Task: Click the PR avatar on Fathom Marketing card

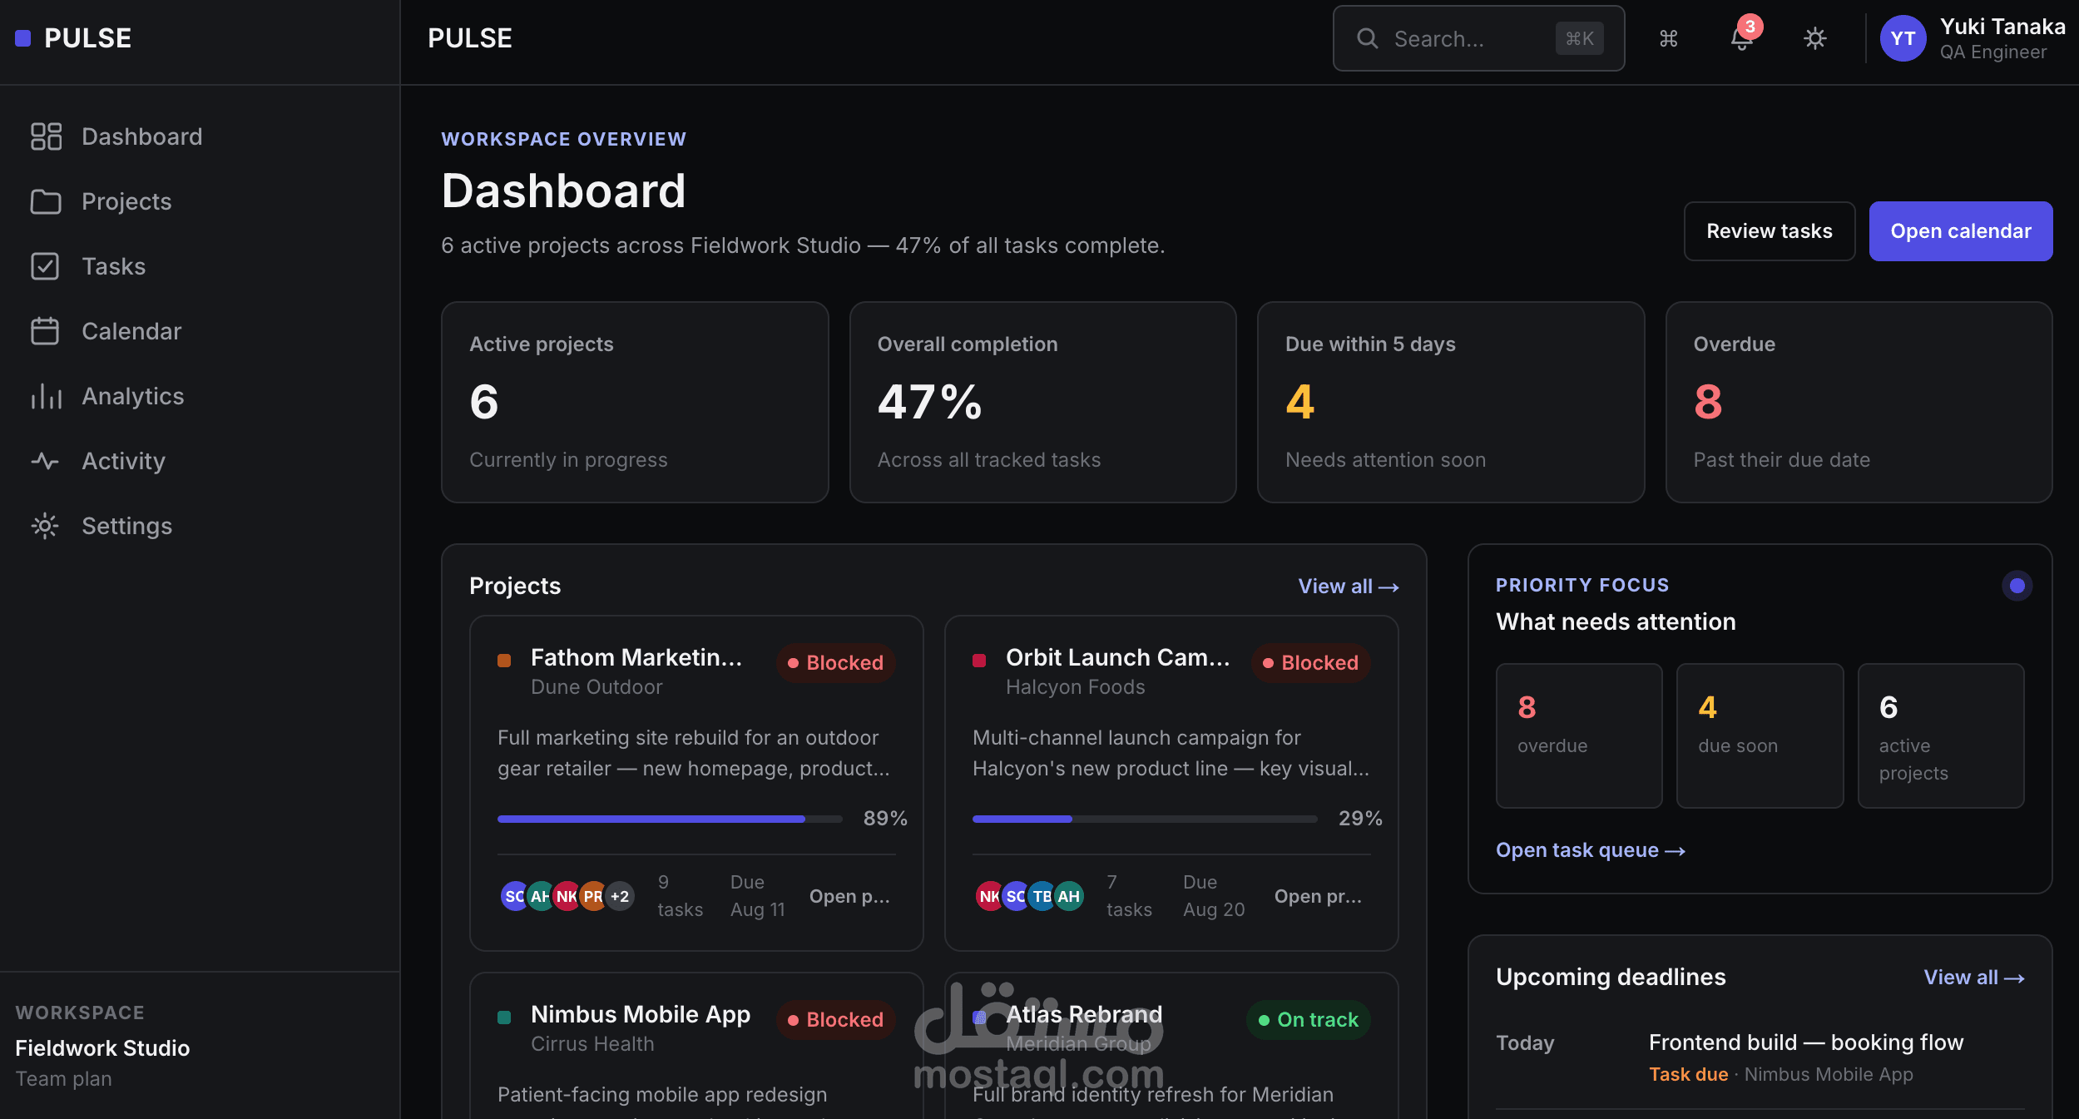Action: click(x=593, y=896)
